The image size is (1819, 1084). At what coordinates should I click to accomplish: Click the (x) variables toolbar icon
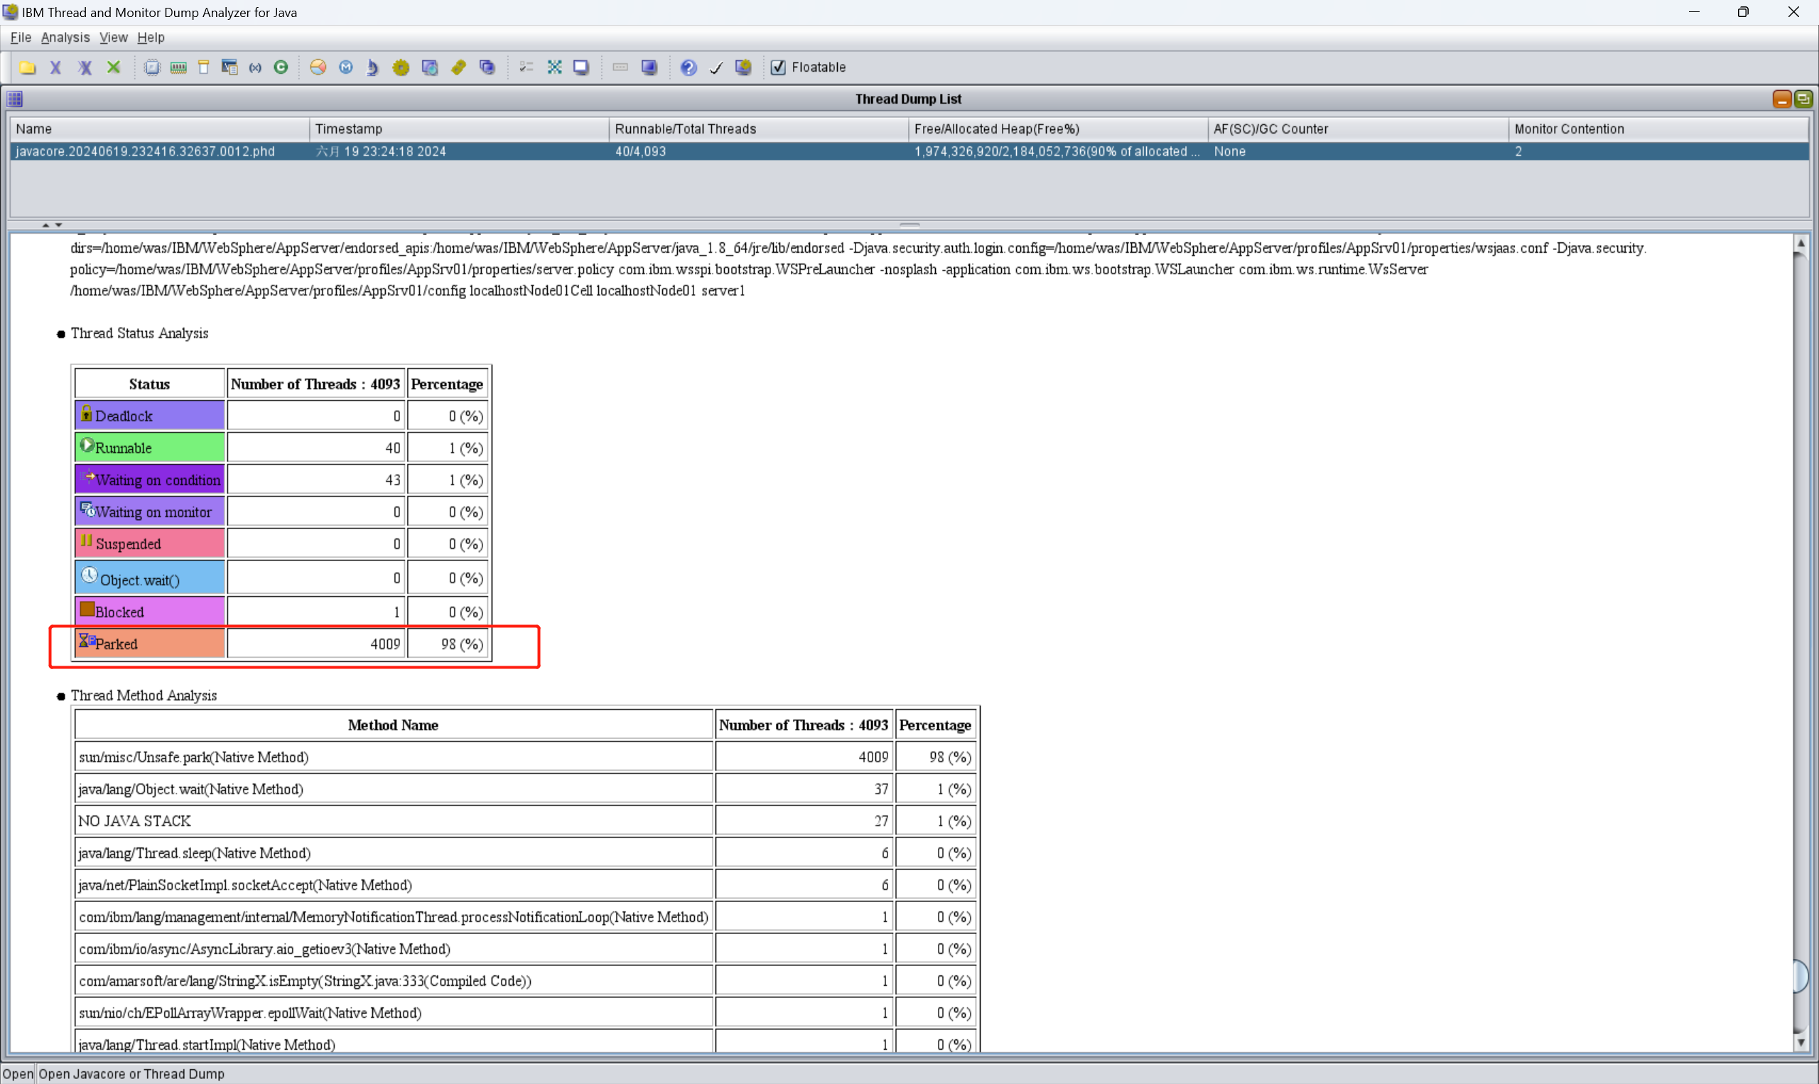coord(255,67)
